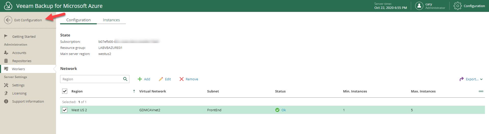The image size is (489, 134).
Task: Click the Min. Instances column header
Action: tap(355, 91)
